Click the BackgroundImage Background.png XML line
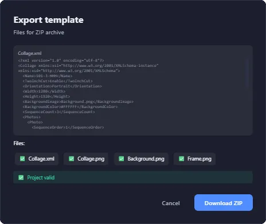The image size is (266, 224). (x=78, y=102)
